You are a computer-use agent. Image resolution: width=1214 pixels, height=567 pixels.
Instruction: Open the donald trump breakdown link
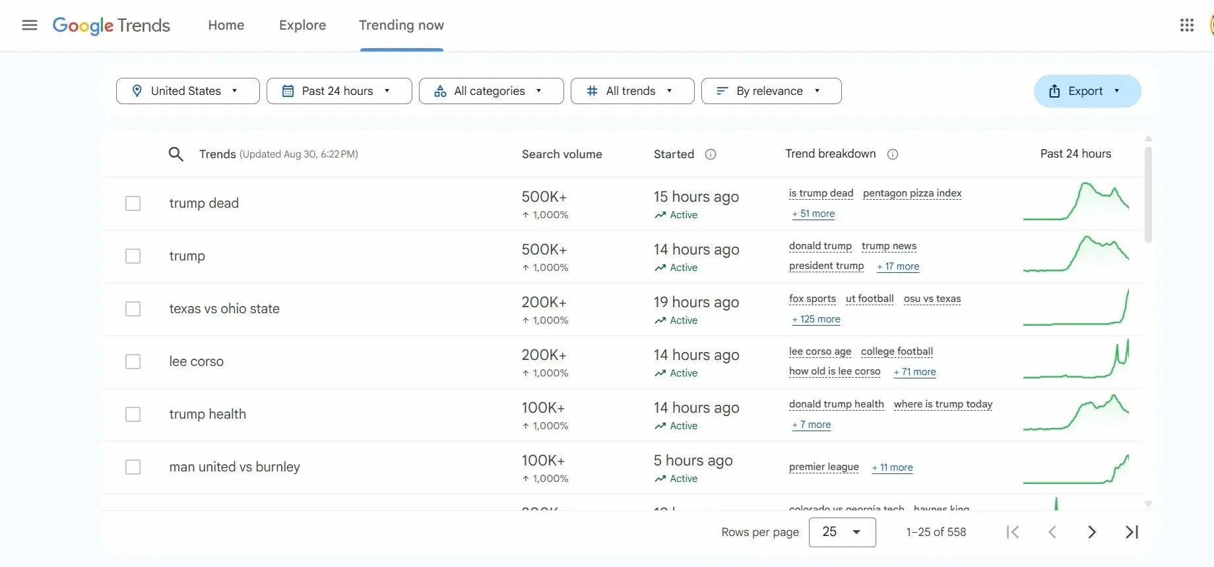[820, 246]
